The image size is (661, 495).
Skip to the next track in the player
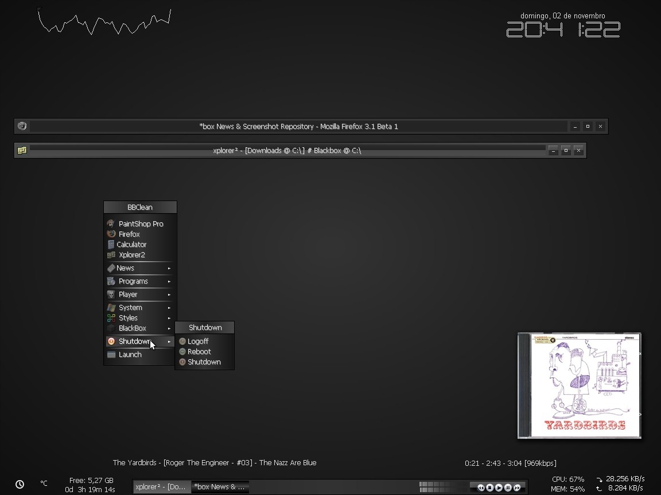coord(517,488)
